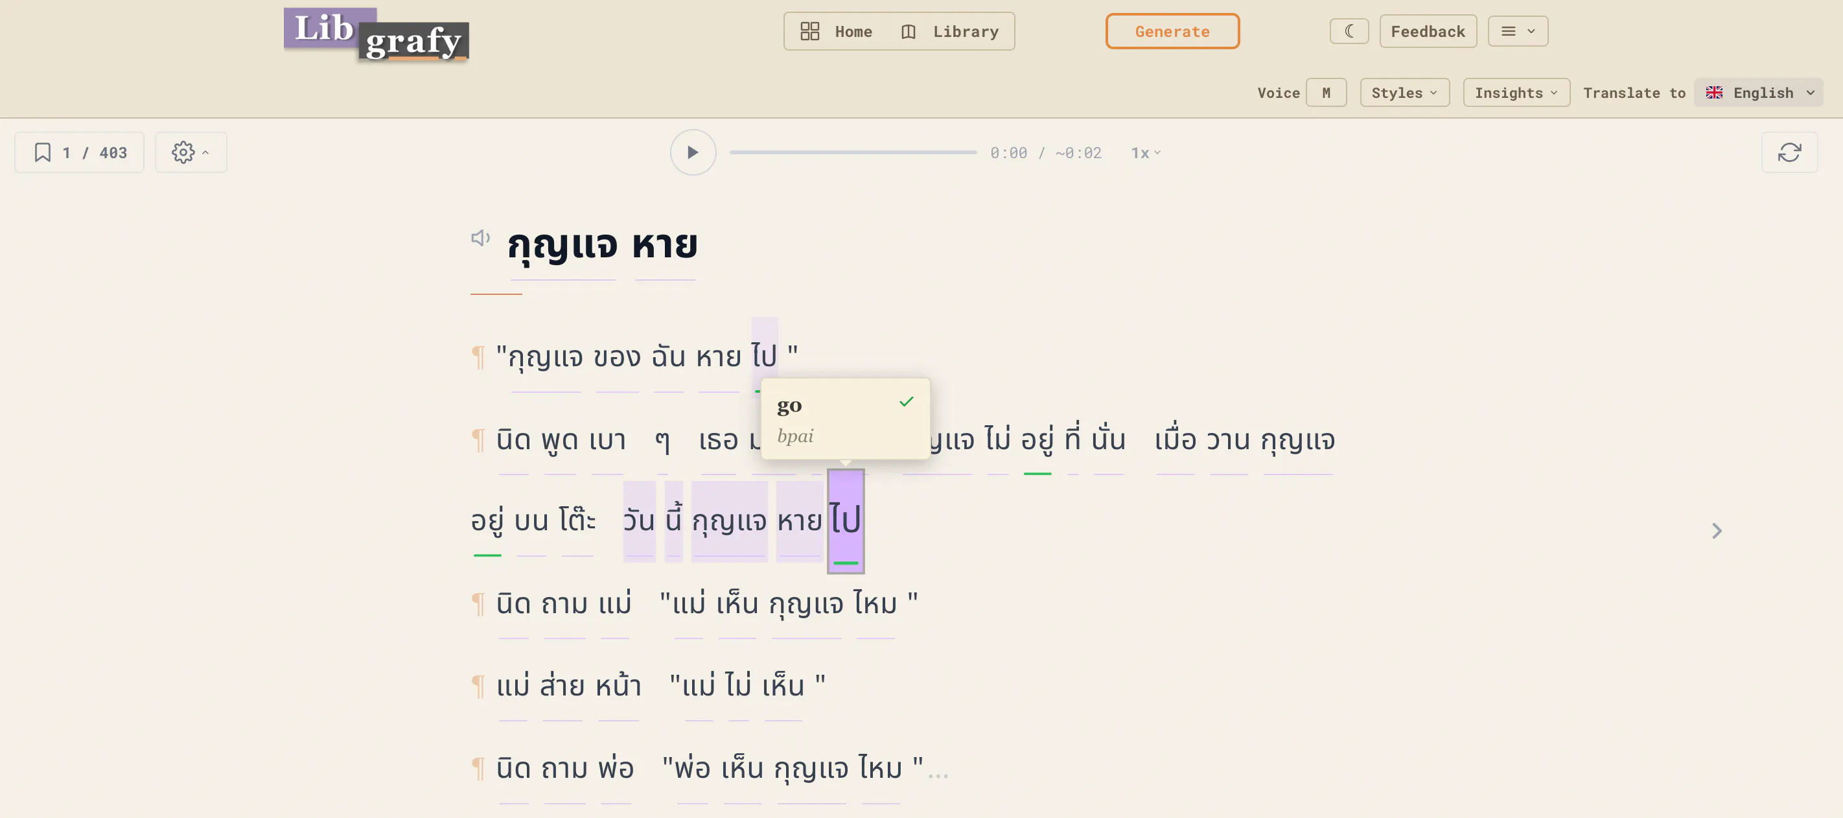Click the word วาน

tap(1228, 439)
